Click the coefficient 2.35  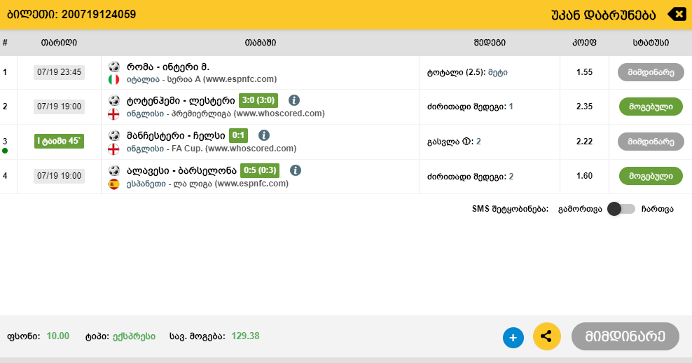pyautogui.click(x=584, y=107)
